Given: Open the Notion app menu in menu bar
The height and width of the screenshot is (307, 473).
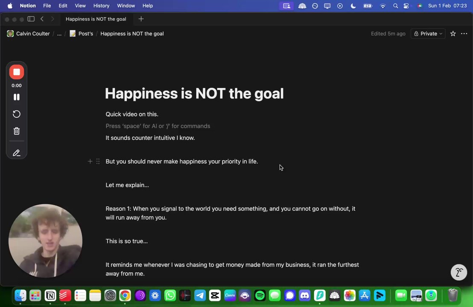Looking at the screenshot, I should coord(28,6).
